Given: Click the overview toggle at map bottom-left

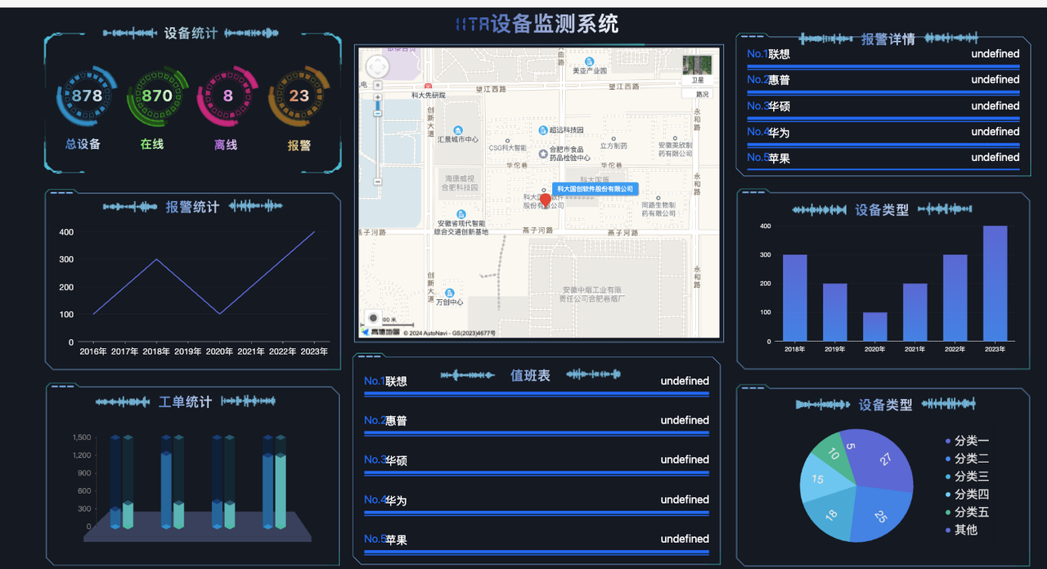Looking at the screenshot, I should pyautogui.click(x=373, y=317).
